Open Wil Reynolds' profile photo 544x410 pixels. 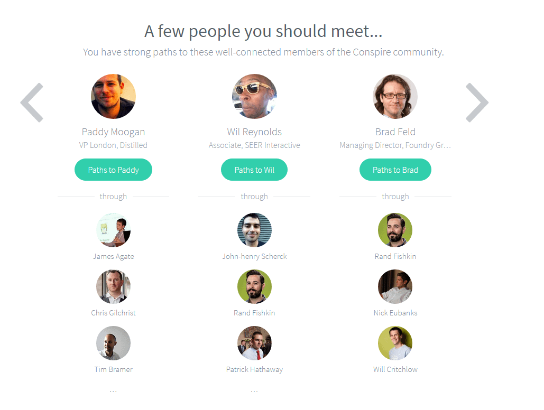coord(254,96)
